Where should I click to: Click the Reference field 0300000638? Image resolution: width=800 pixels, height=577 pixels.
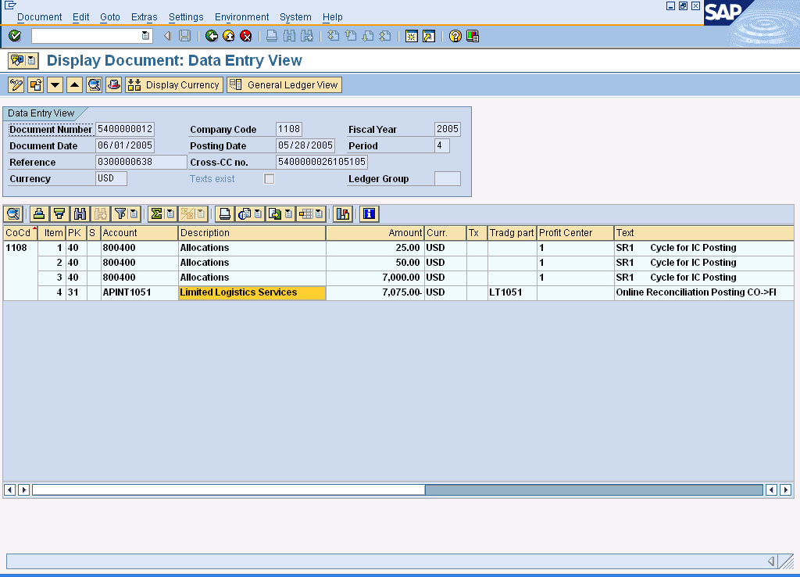point(141,162)
